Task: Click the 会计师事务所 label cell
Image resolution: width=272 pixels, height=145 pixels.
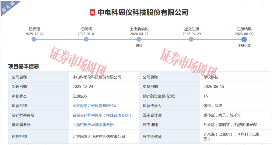Action: 39,115
